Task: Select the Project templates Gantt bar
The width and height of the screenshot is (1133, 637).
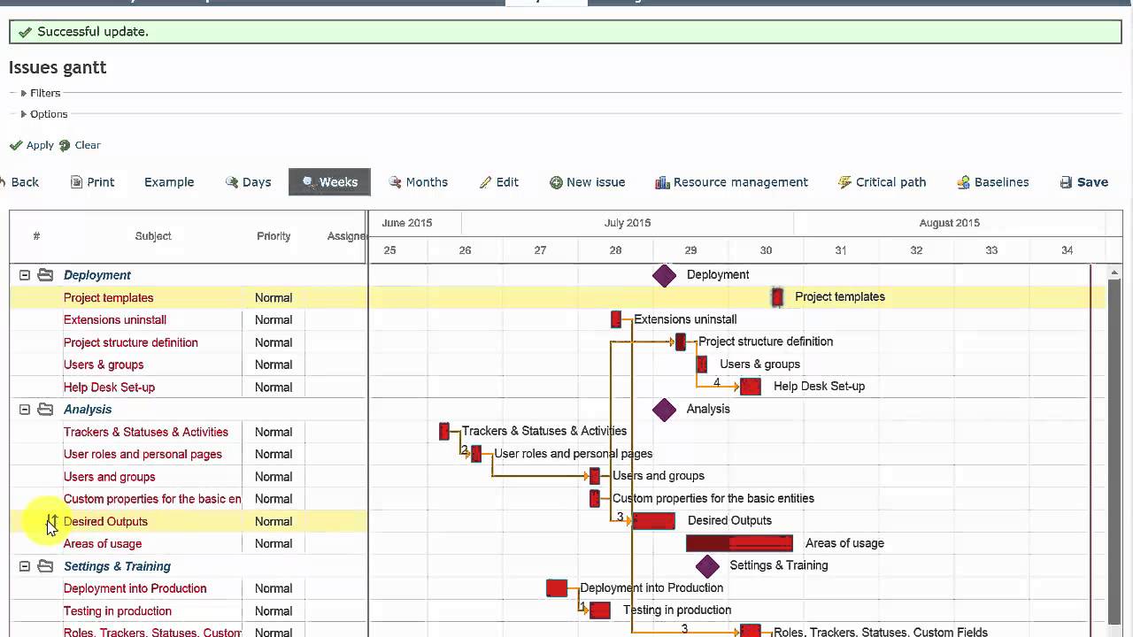Action: [777, 297]
